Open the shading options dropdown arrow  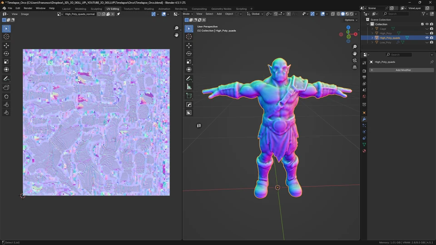click(x=356, y=14)
